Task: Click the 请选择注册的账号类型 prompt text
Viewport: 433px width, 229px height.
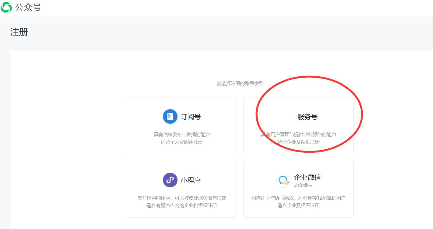Action: click(x=240, y=84)
